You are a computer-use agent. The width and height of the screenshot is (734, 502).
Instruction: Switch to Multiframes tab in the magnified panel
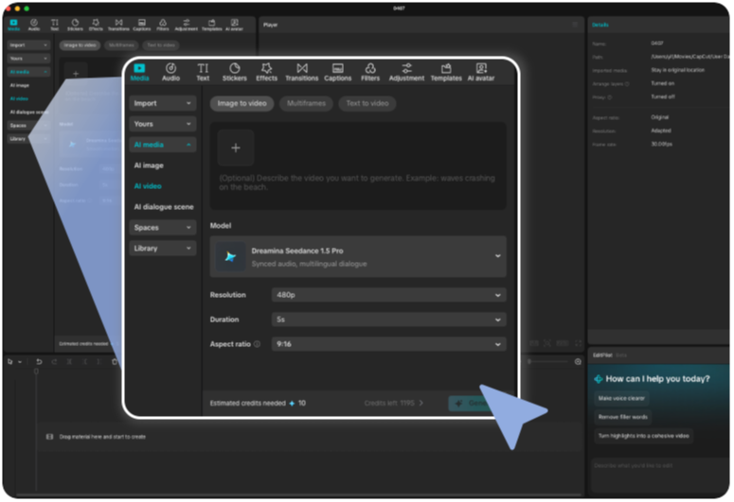(306, 103)
